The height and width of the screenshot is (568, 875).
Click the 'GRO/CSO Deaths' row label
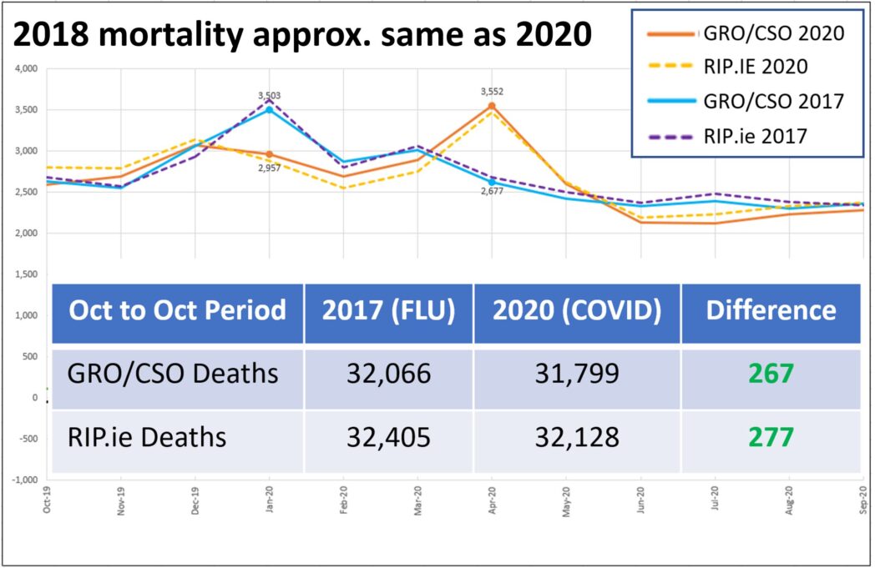click(174, 373)
